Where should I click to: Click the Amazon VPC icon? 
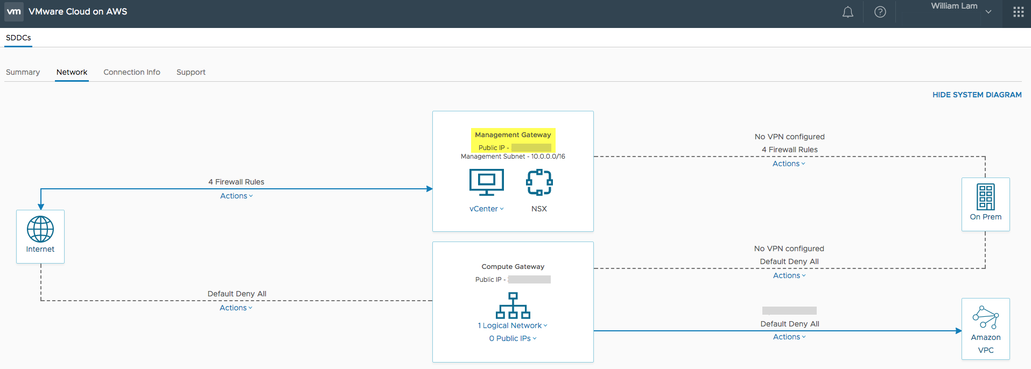point(985,317)
